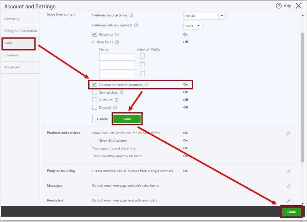307x222 pixels.
Task: Click the Messages section heading
Action: [x=54, y=186]
